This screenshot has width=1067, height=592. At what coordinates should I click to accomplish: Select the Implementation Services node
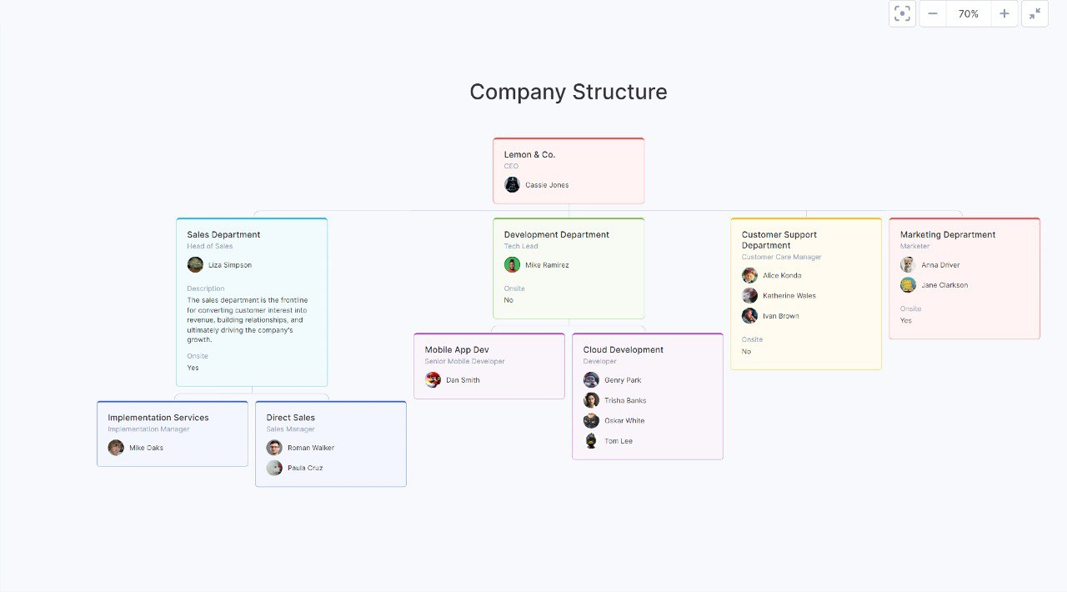pyautogui.click(x=173, y=434)
